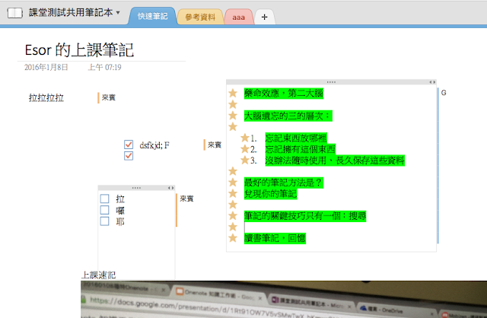487x318 pixels.
Task: Click the G author initial beside the notes container
Action: point(444,93)
